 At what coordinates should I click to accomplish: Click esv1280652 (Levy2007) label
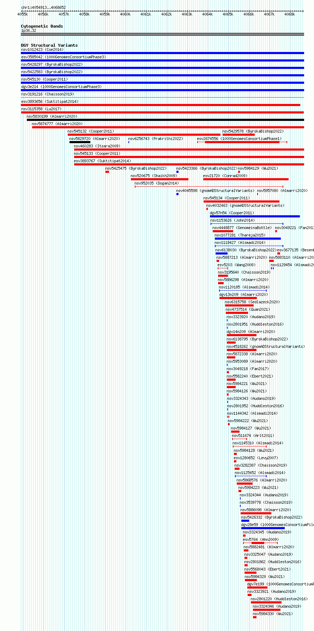pos(256,458)
